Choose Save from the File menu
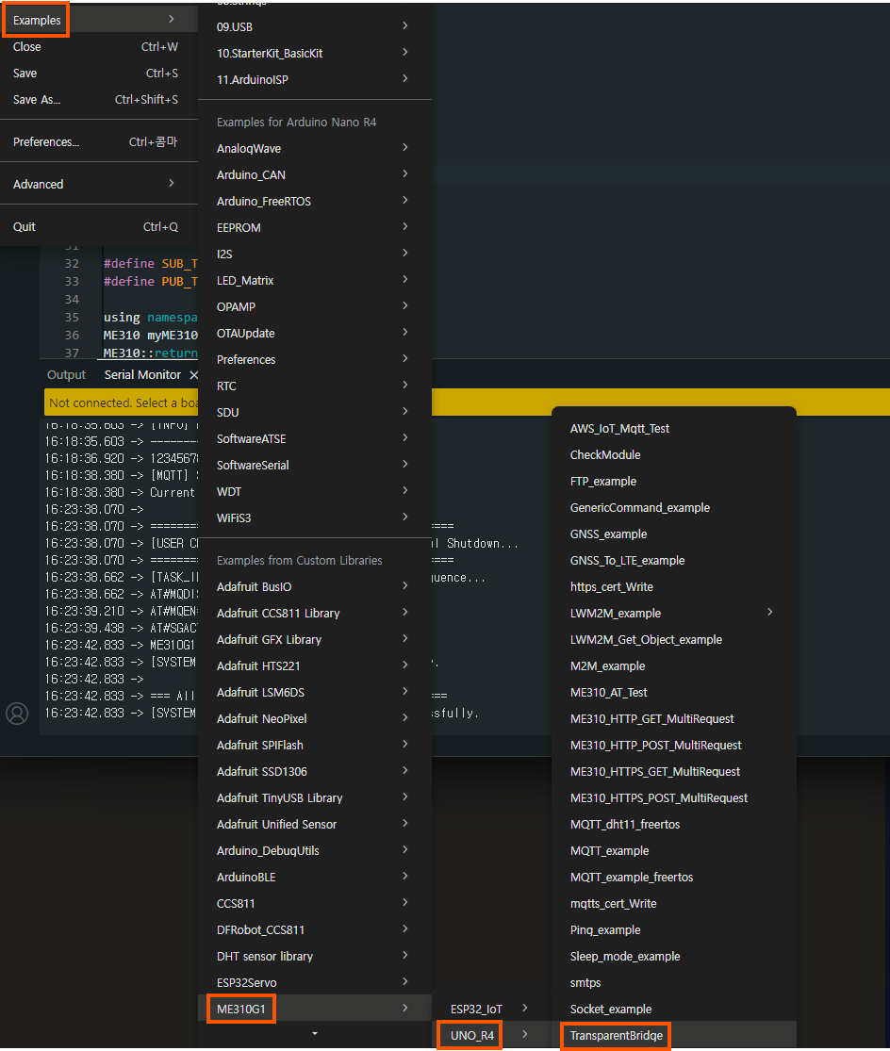The image size is (890, 1051). coord(99,74)
